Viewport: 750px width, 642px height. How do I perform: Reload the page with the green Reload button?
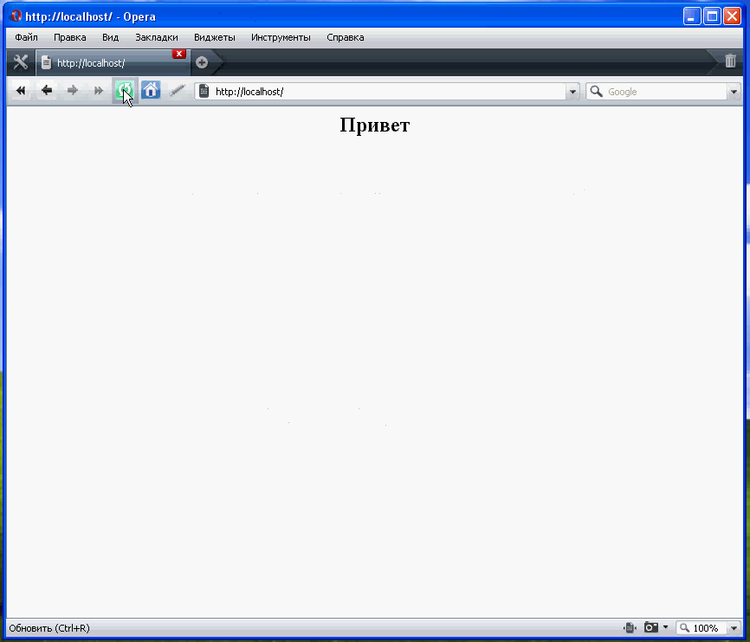coord(125,90)
